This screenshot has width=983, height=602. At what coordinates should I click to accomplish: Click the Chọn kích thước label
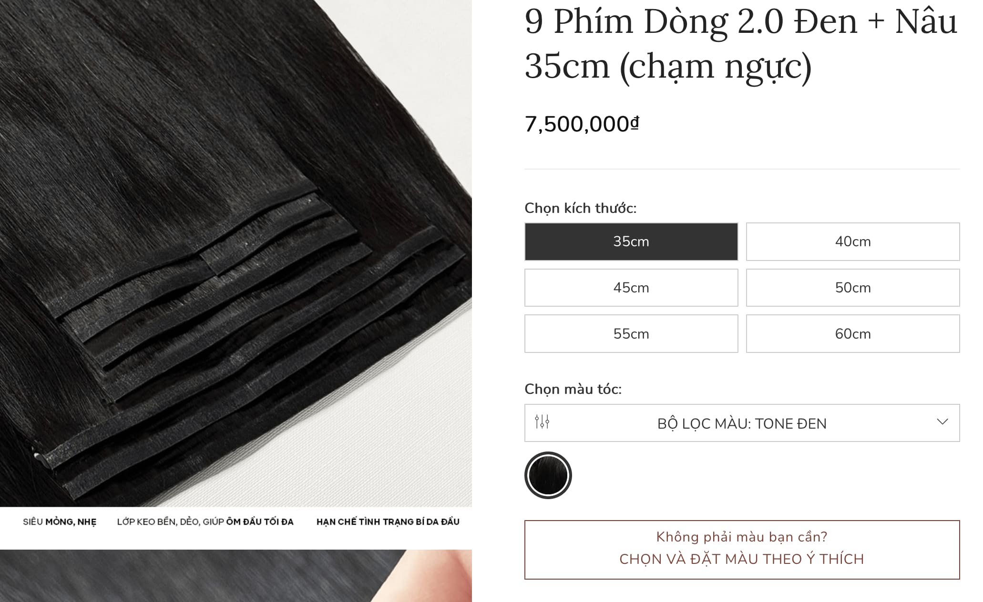[x=580, y=208]
